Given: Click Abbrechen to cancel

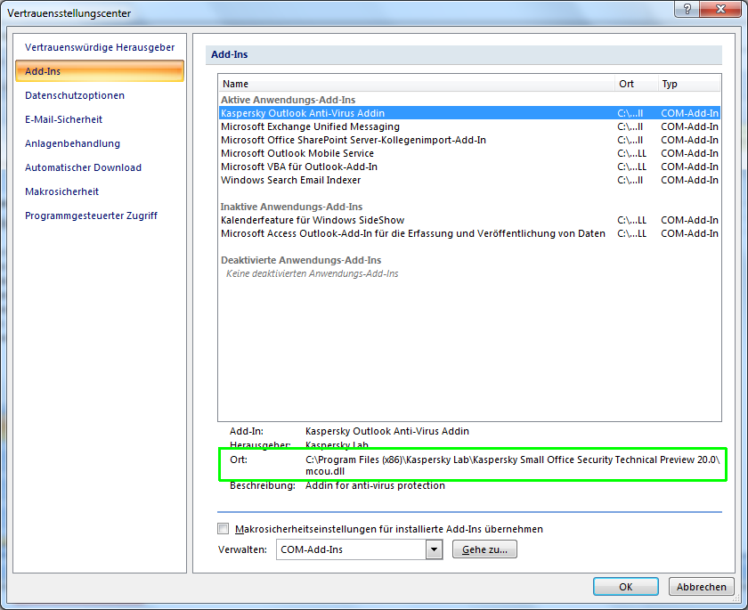Looking at the screenshot, I should [701, 587].
